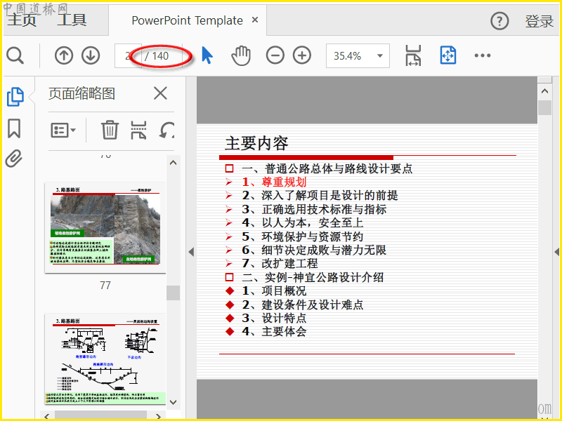Click thumbnail panel horizontal scroll left arrow
The height and width of the screenshot is (421, 562).
tap(47, 415)
